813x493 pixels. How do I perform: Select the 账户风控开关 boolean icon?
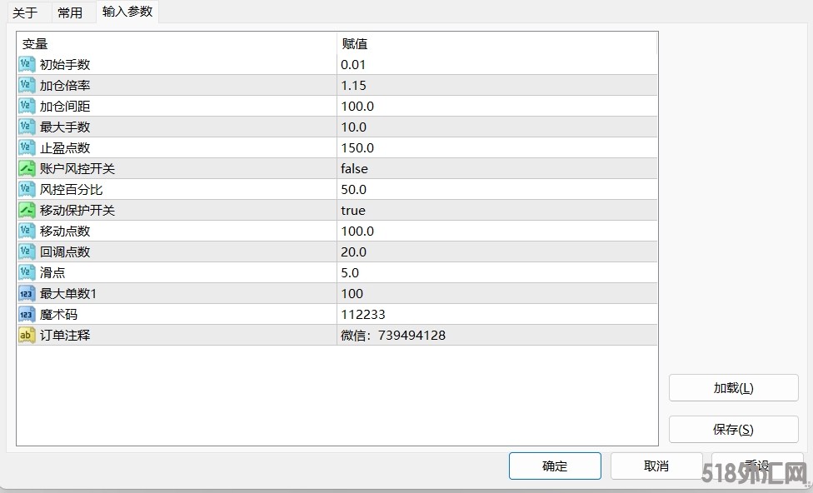(x=27, y=169)
